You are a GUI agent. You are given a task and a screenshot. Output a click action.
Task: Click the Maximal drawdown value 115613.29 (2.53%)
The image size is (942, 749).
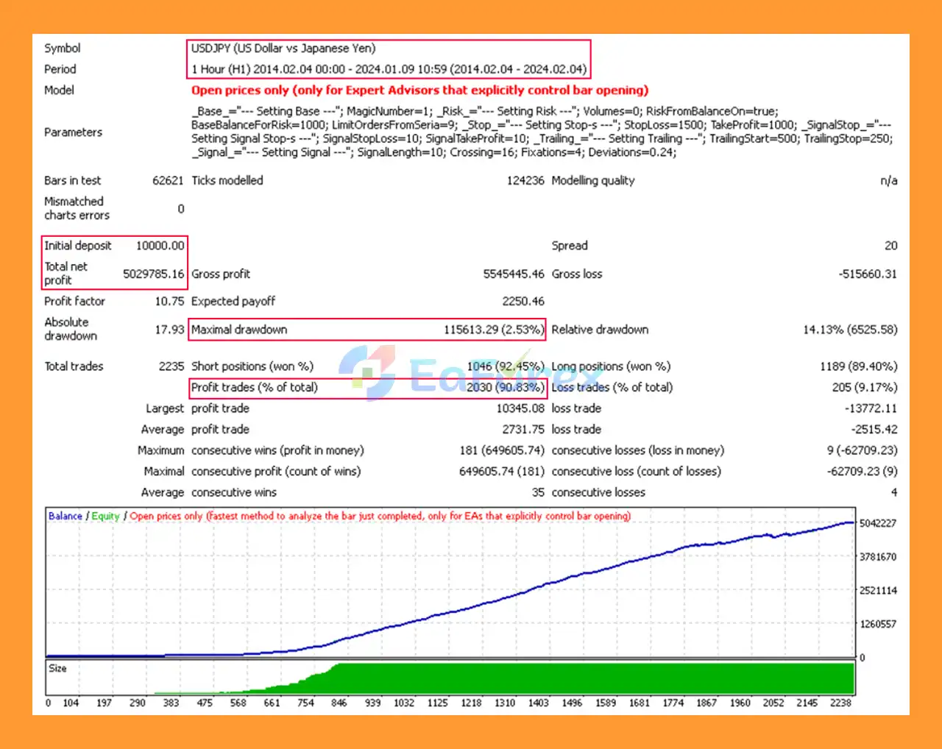[493, 330]
